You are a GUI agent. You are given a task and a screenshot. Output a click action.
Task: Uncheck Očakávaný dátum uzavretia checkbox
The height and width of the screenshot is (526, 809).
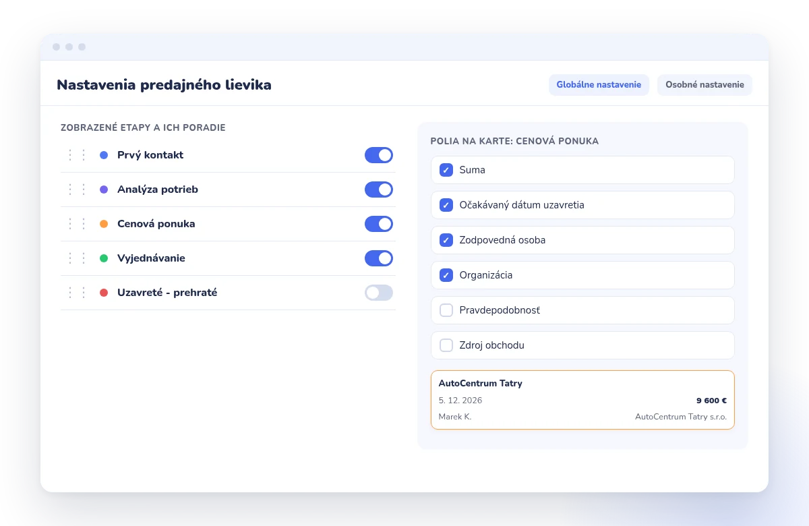(446, 205)
